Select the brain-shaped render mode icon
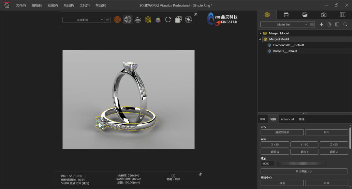Image resolution: width=352 pixels, height=189 pixels. tap(128, 20)
